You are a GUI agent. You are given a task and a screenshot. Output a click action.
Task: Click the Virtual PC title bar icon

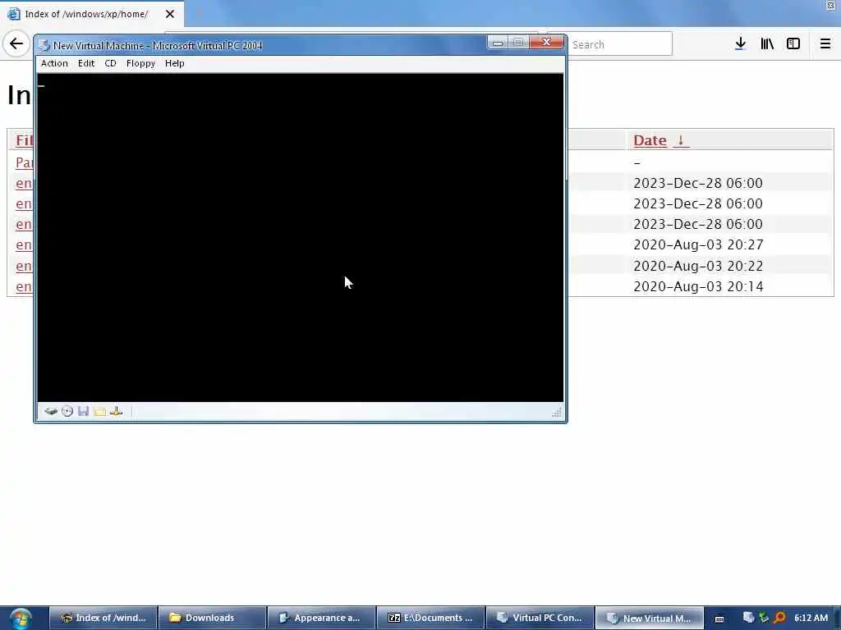(44, 46)
